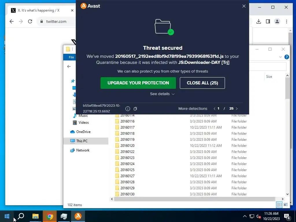Open taskbar Search icon
296x222 pixels.
(x=21, y=216)
